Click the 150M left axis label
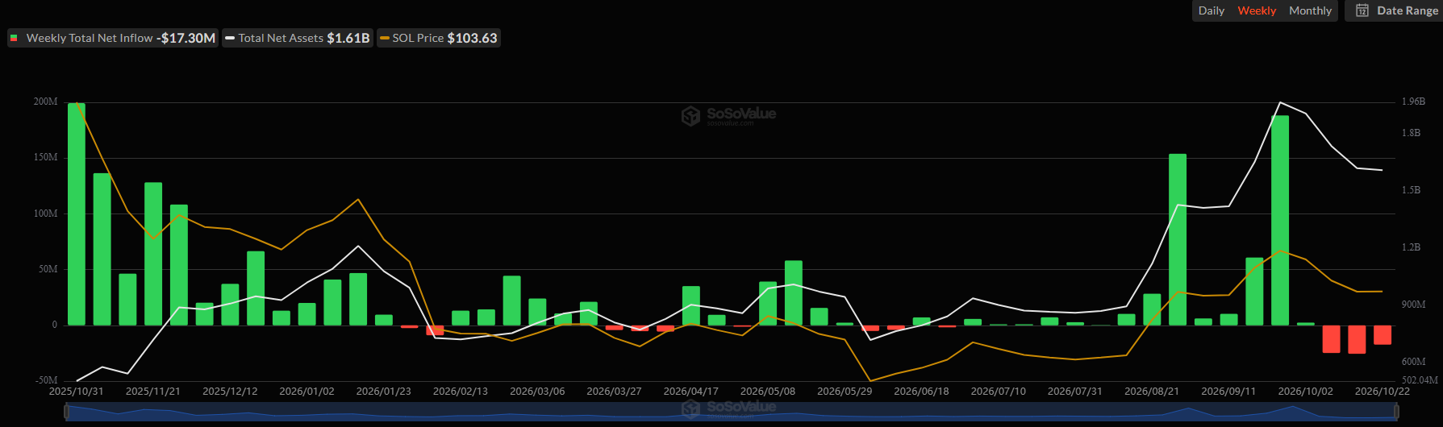Image resolution: width=1443 pixels, height=427 pixels. click(x=46, y=157)
